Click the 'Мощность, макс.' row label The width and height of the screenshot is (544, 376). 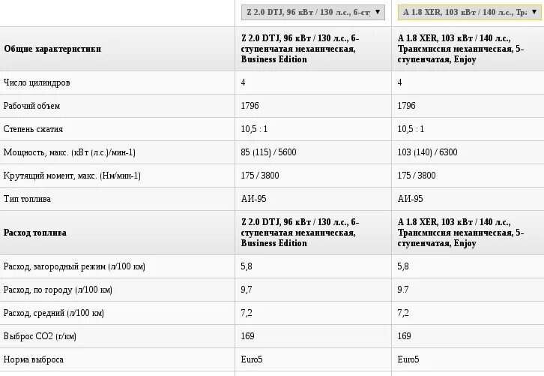click(x=69, y=152)
